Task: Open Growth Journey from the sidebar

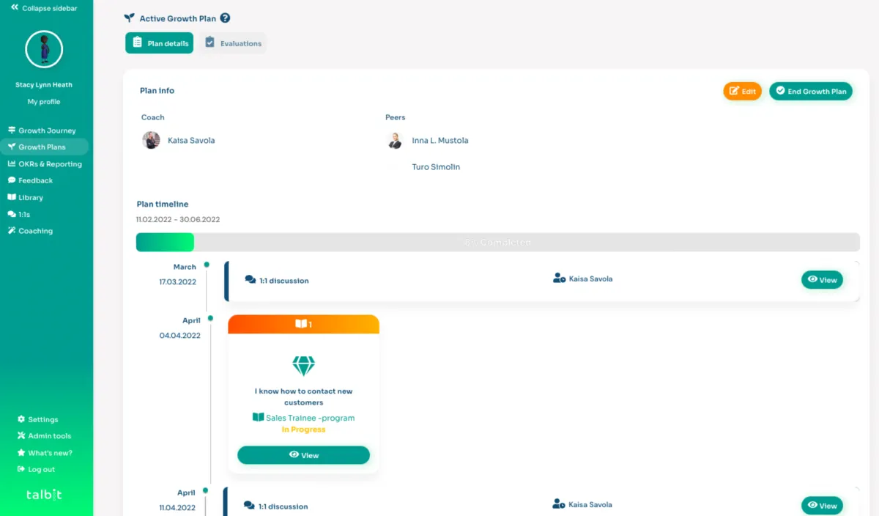Action: click(42, 130)
